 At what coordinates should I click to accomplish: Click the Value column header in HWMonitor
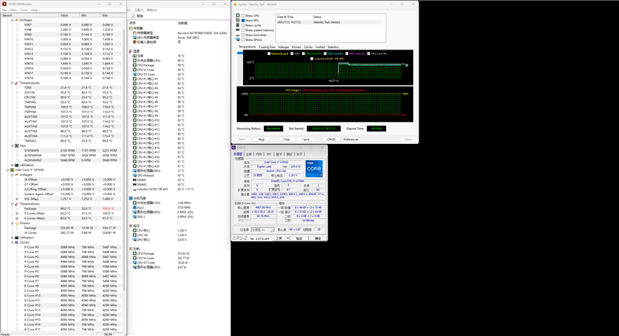click(69, 15)
